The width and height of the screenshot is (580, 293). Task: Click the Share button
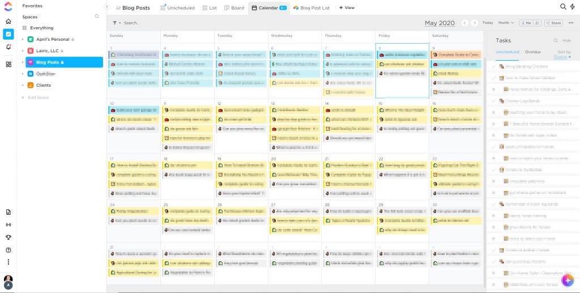tap(553, 23)
